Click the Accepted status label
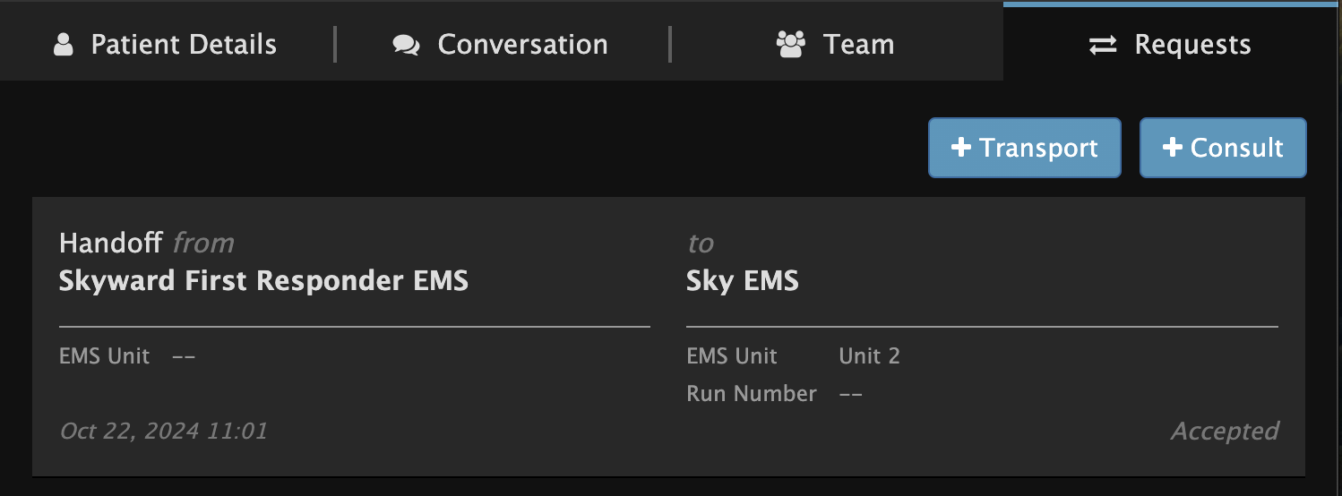 (1225, 432)
